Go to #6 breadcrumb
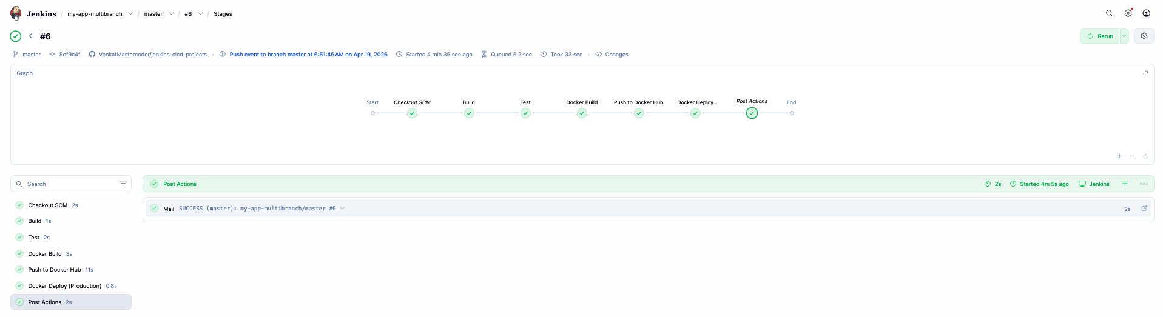Viewport: 1163px width, 317px height. [188, 13]
